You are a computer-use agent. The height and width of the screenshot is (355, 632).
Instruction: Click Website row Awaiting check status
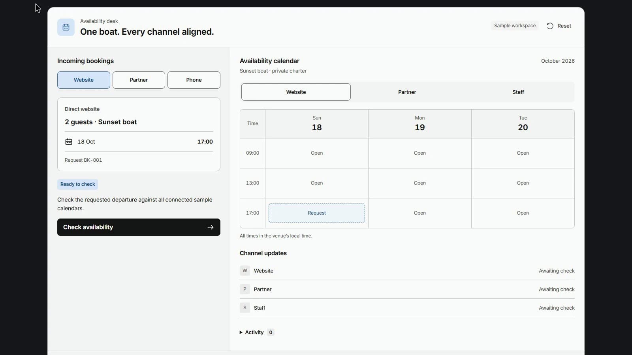[557, 271]
